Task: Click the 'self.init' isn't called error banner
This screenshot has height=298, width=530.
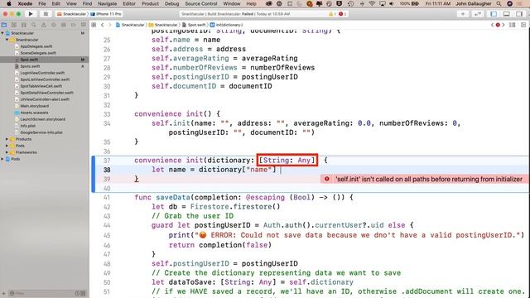Action: [x=425, y=179]
